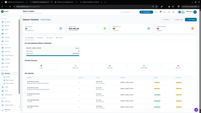Click the Admin User profile in the sidebar footer
Viewport: 201px width, 113px height.
pyautogui.click(x=7, y=110)
